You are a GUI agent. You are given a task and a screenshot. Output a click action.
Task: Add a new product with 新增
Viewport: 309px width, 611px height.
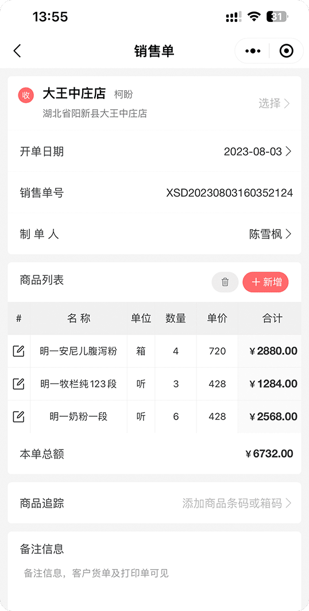point(266,282)
